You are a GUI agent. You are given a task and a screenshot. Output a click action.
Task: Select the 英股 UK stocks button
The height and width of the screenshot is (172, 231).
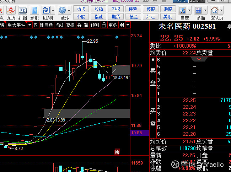pos(151,9)
